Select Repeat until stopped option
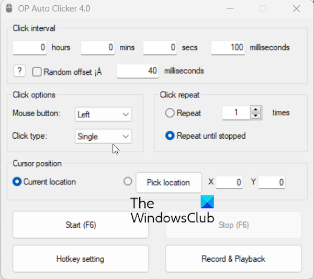This screenshot has height=279, width=314. [x=170, y=136]
